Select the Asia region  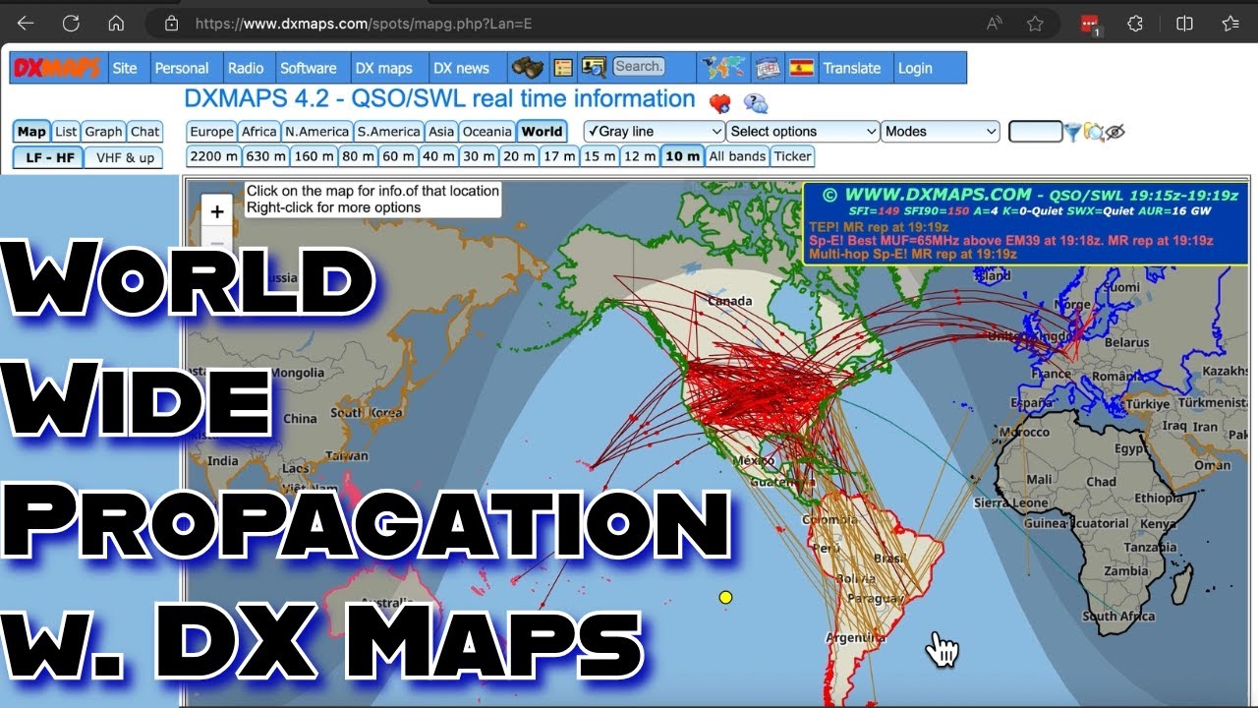441,132
